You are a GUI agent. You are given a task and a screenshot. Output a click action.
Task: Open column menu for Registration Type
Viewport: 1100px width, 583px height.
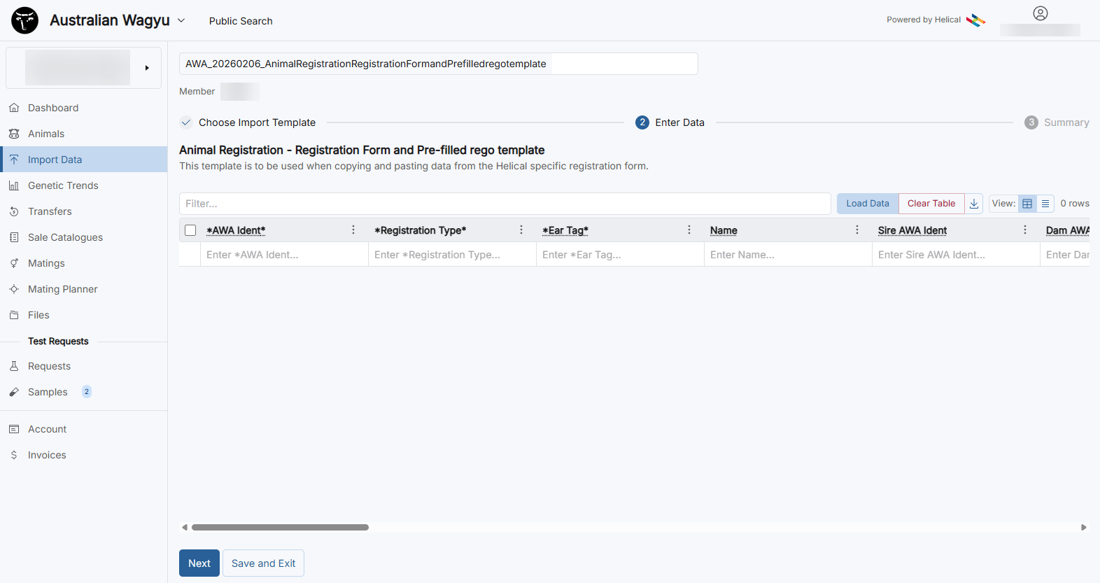point(521,230)
